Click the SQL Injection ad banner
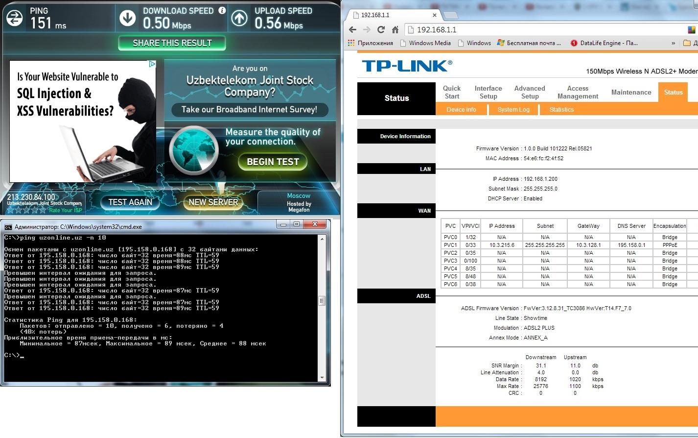Image resolution: width=698 pixels, height=438 pixels. 82,122
